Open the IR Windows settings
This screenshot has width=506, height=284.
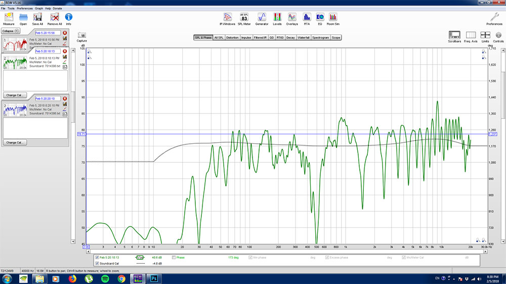(x=227, y=19)
